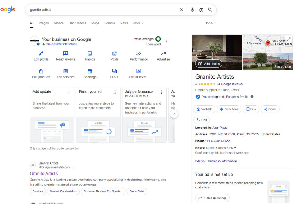This screenshot has height=204, width=306.
Task: Select the All results tab
Action: pos(32,23)
